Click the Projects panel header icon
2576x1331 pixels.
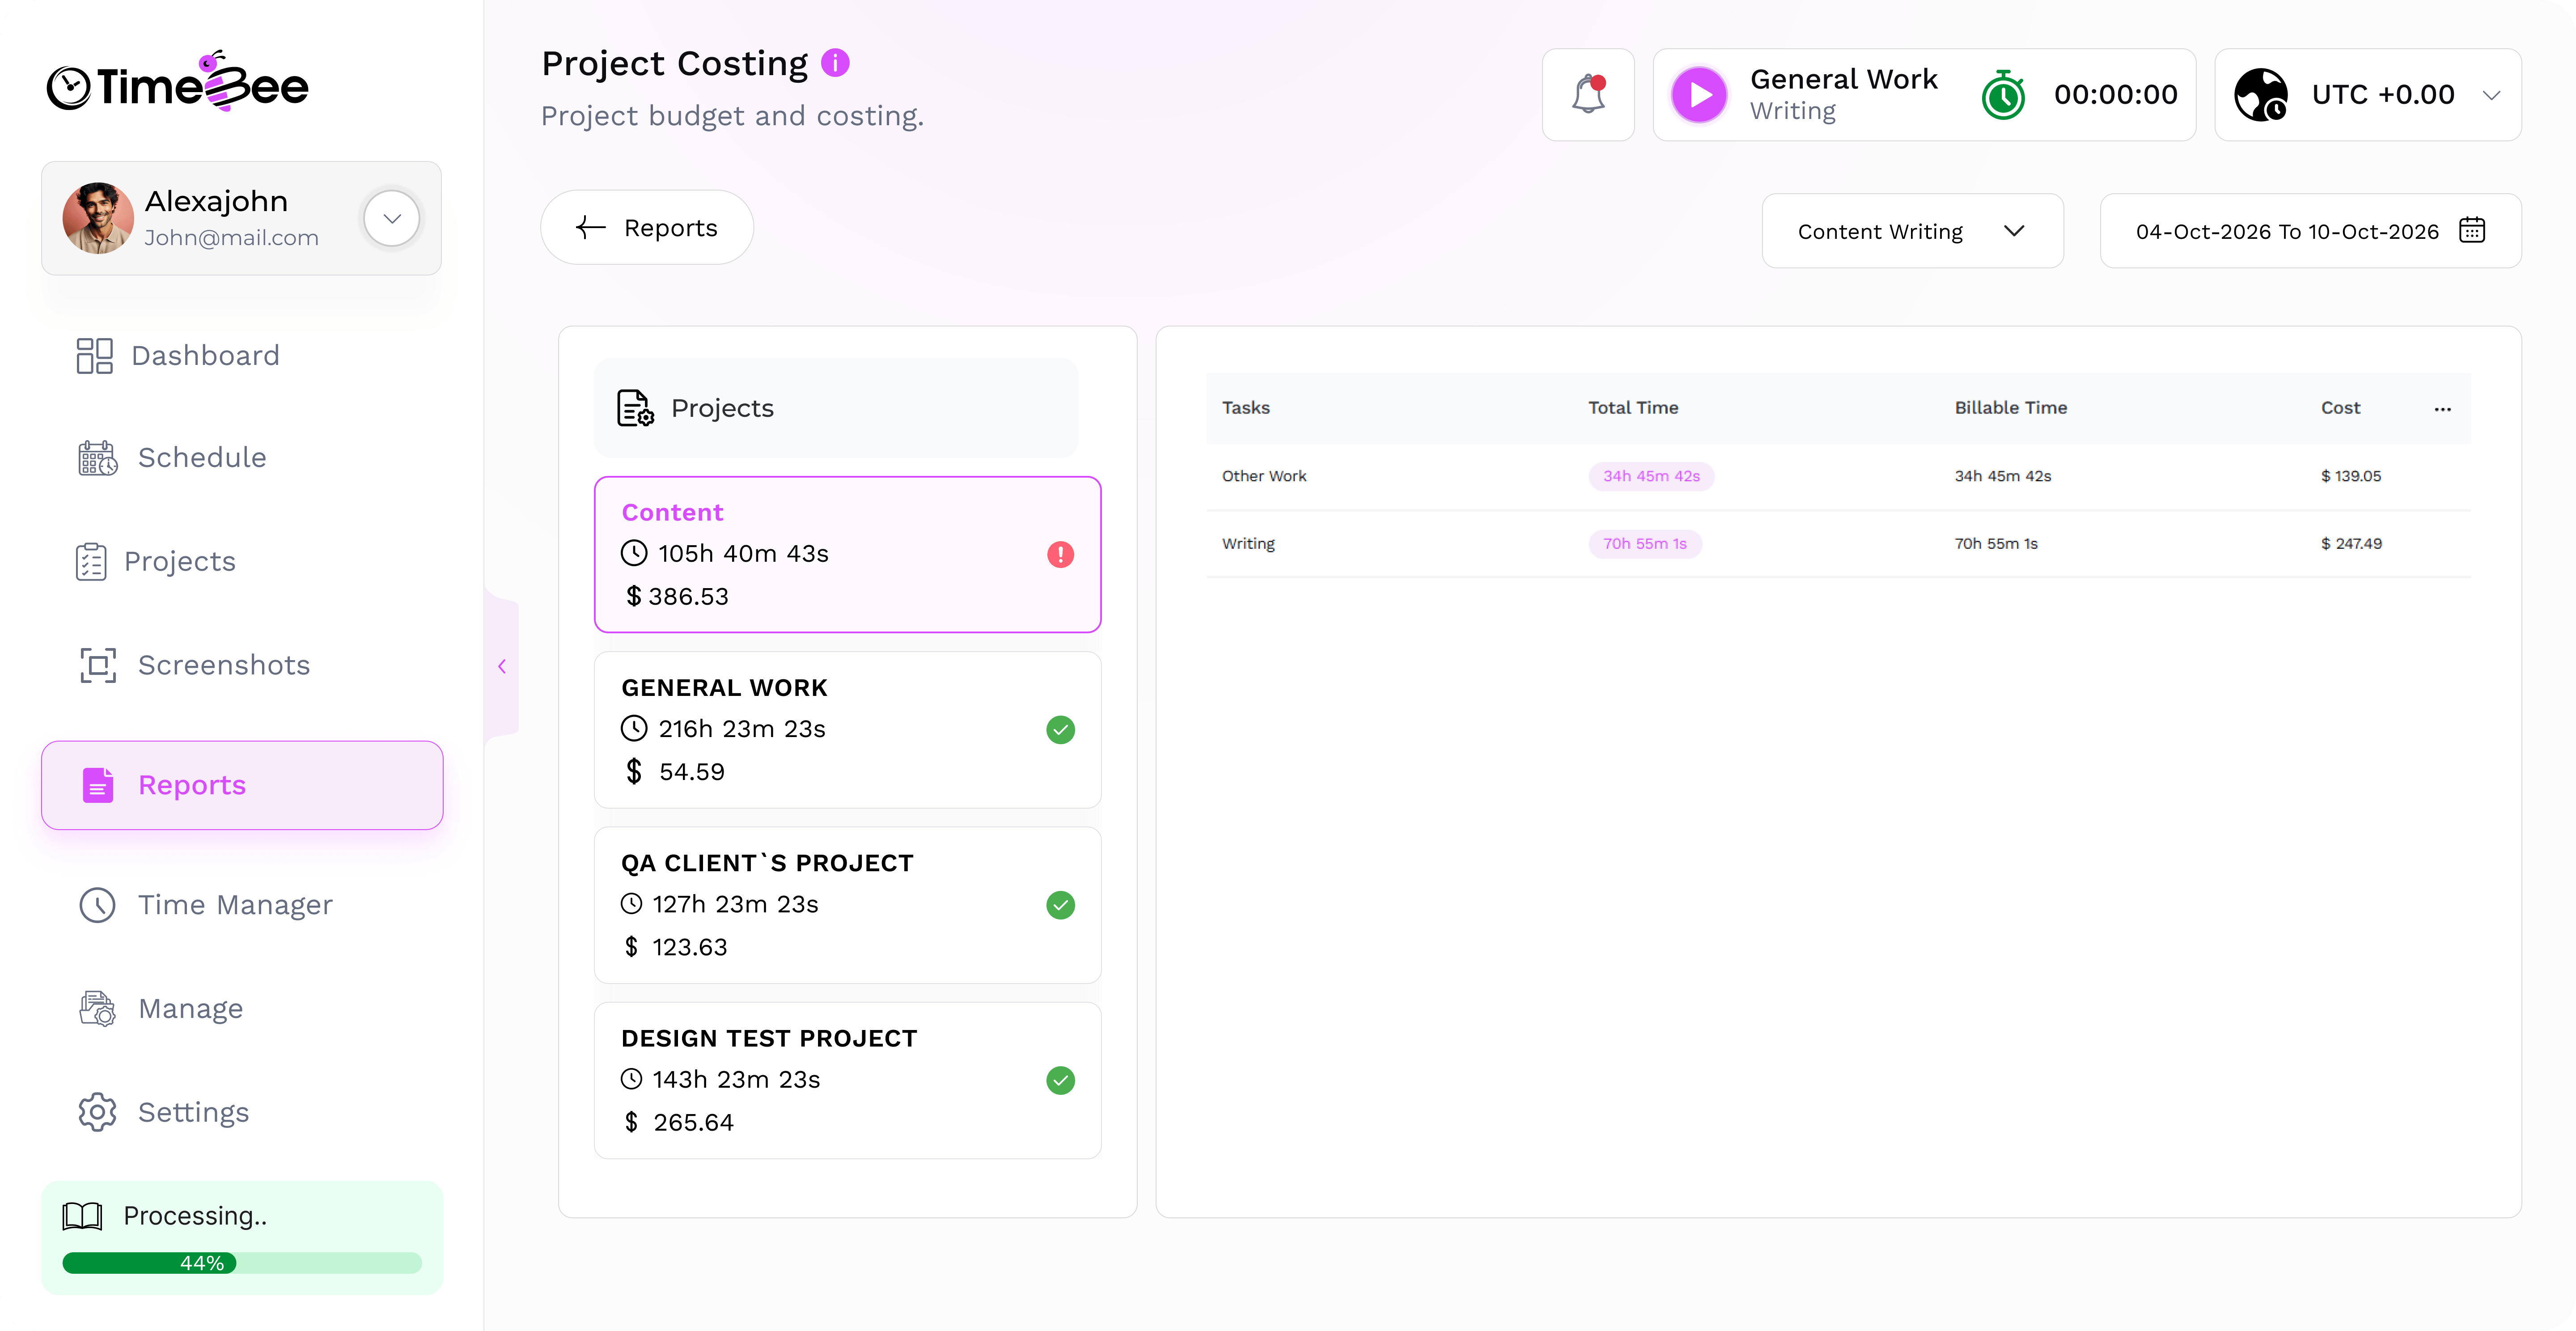[635, 408]
